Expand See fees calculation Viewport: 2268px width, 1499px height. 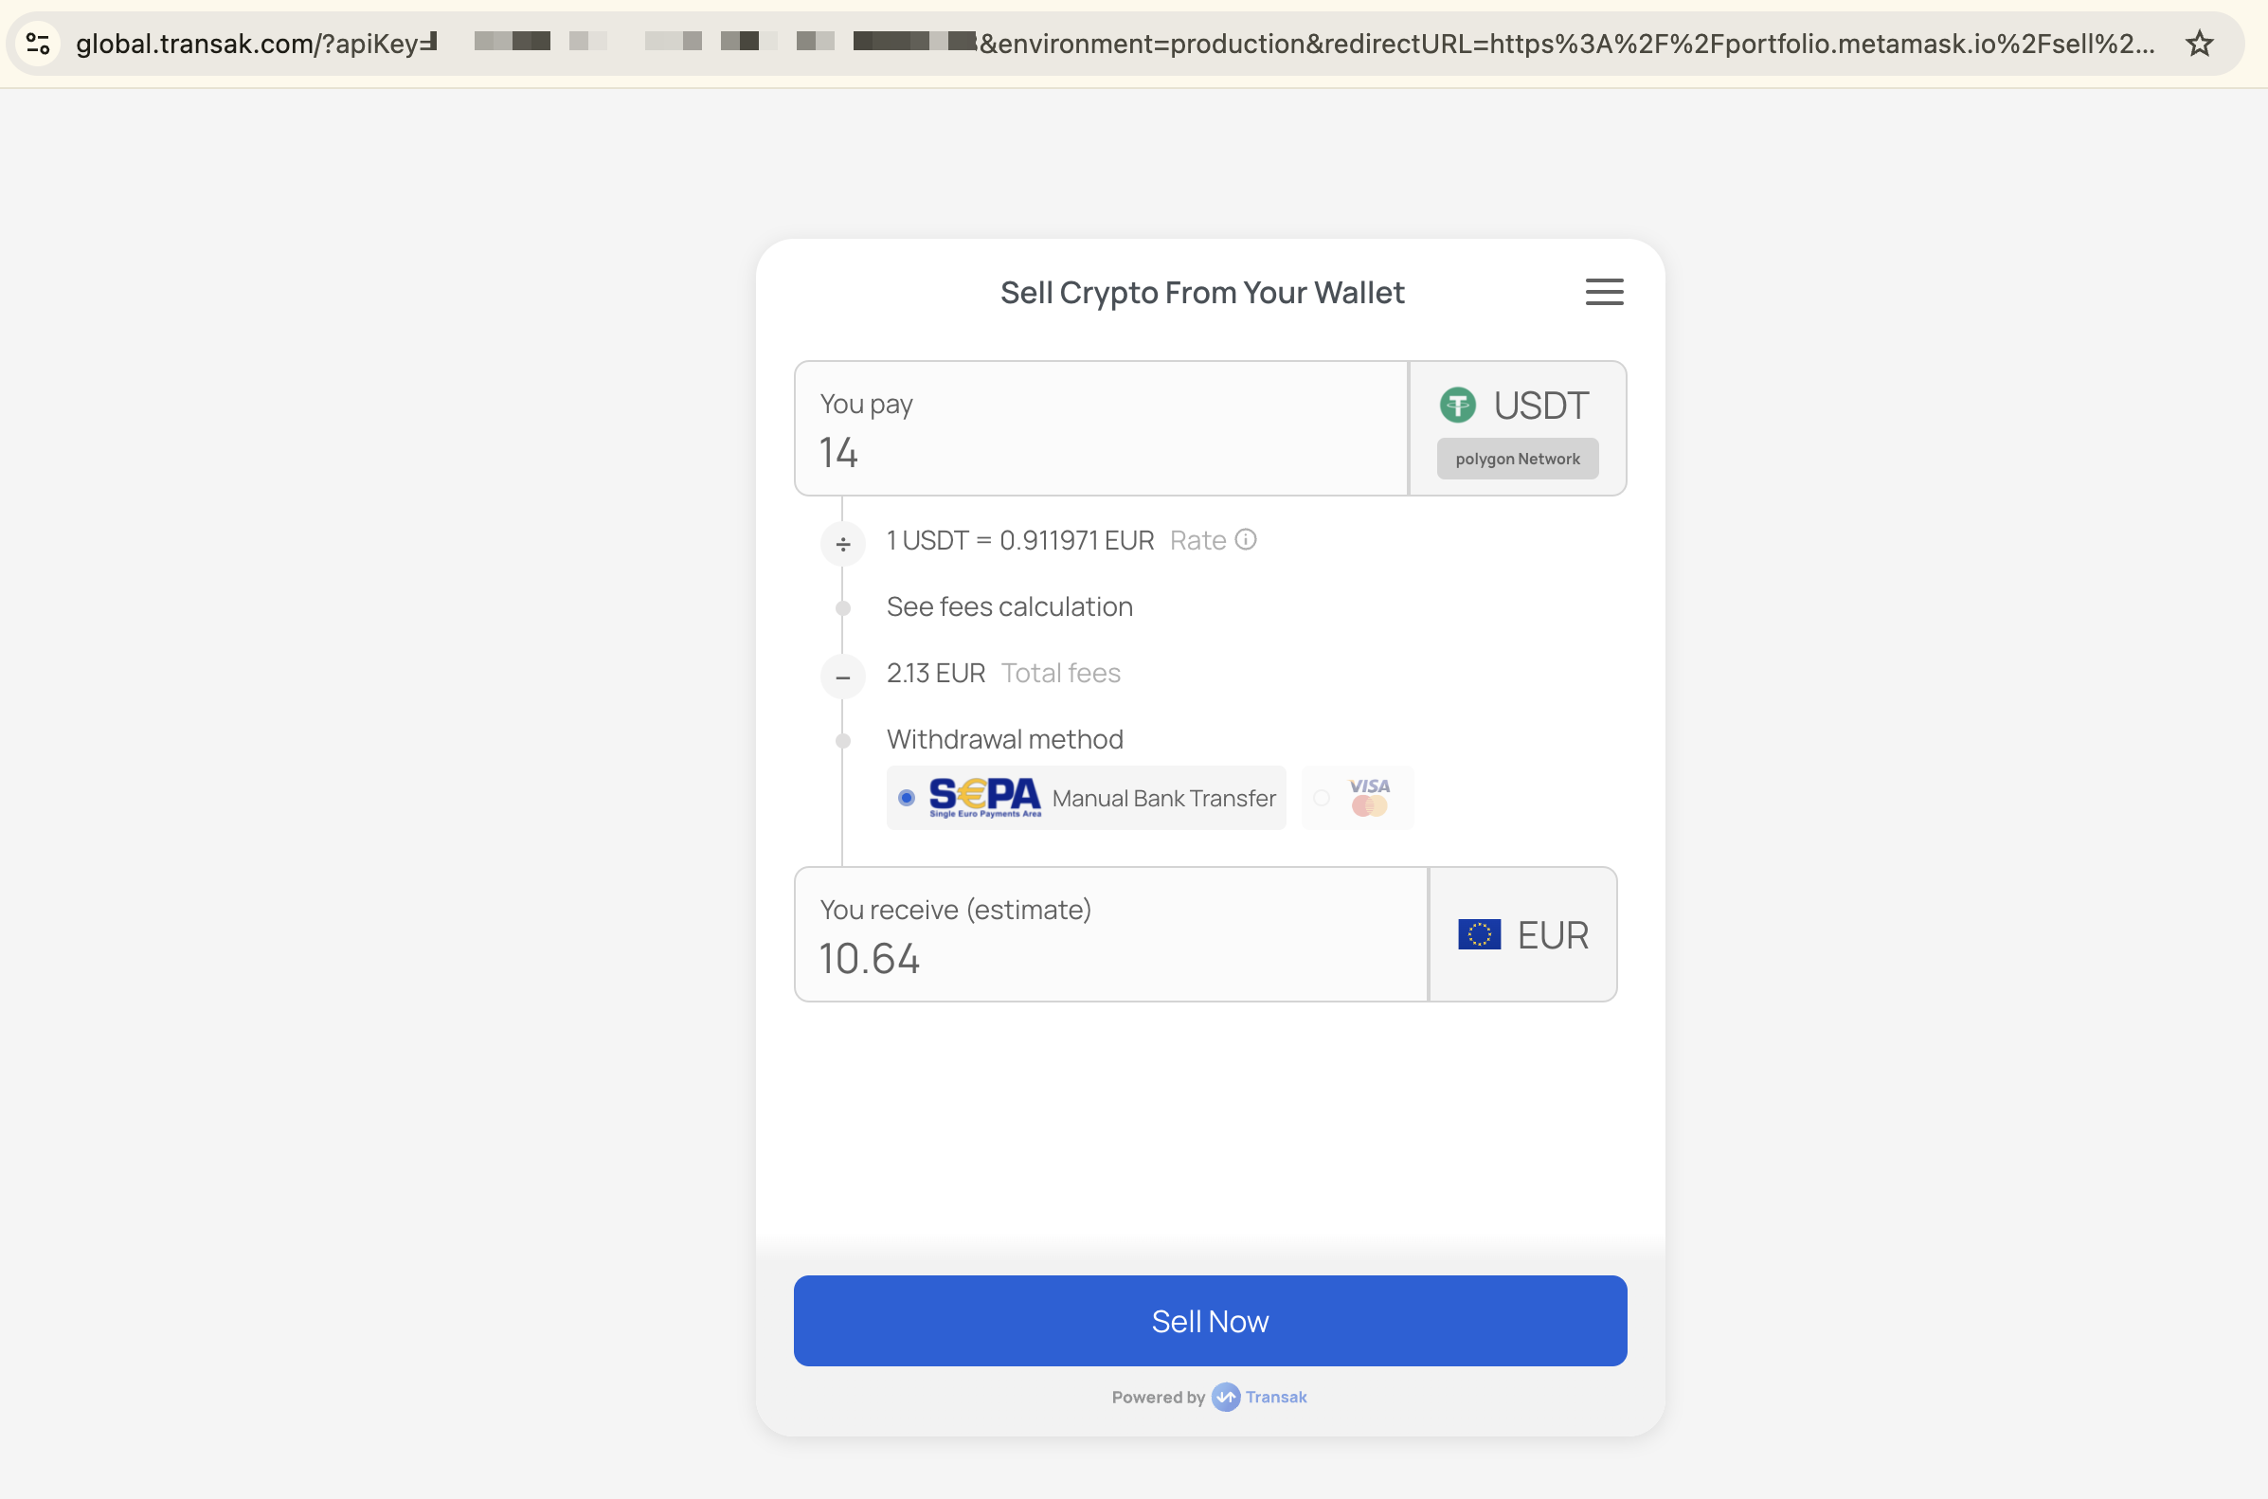[x=1009, y=607]
